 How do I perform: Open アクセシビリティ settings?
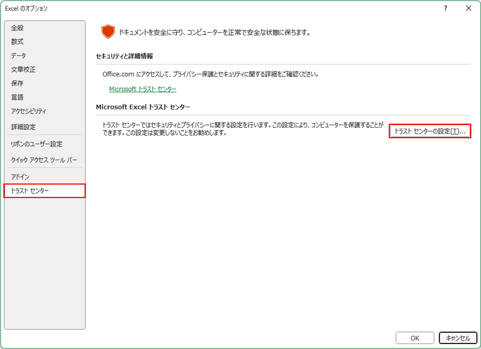[45, 111]
